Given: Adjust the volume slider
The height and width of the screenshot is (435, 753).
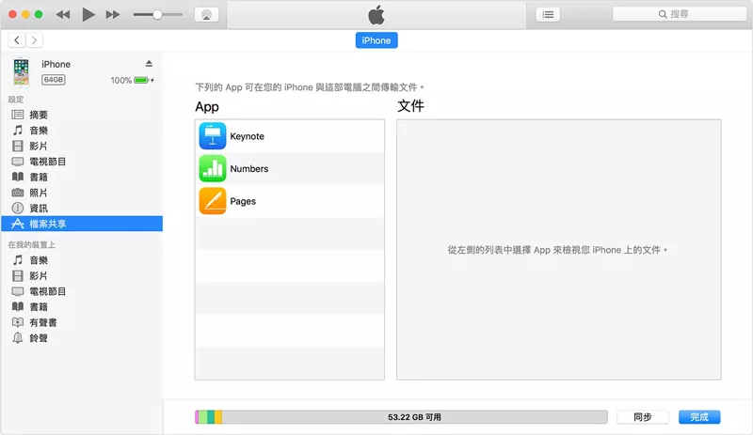Looking at the screenshot, I should (x=157, y=15).
